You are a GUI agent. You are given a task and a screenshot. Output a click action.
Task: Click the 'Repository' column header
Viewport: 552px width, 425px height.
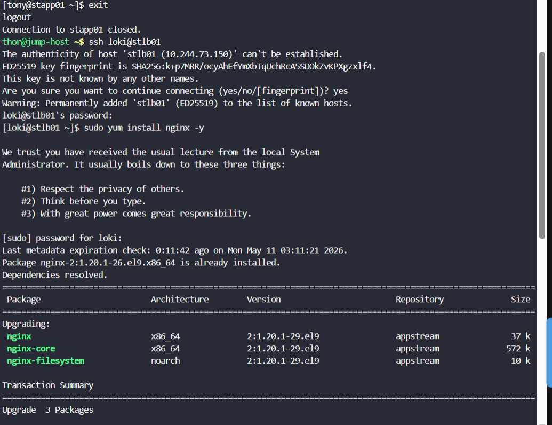click(420, 300)
